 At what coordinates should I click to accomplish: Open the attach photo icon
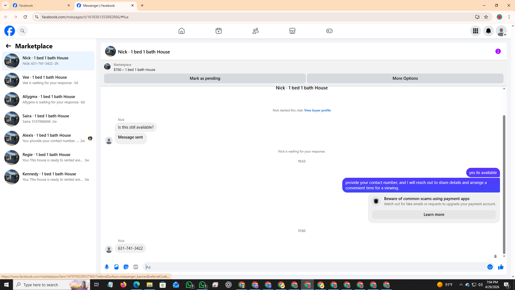click(116, 267)
